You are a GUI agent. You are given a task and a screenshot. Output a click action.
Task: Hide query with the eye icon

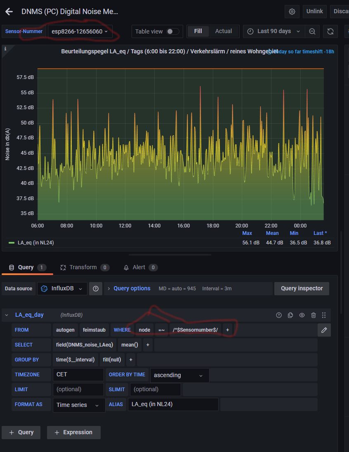pos(302,315)
